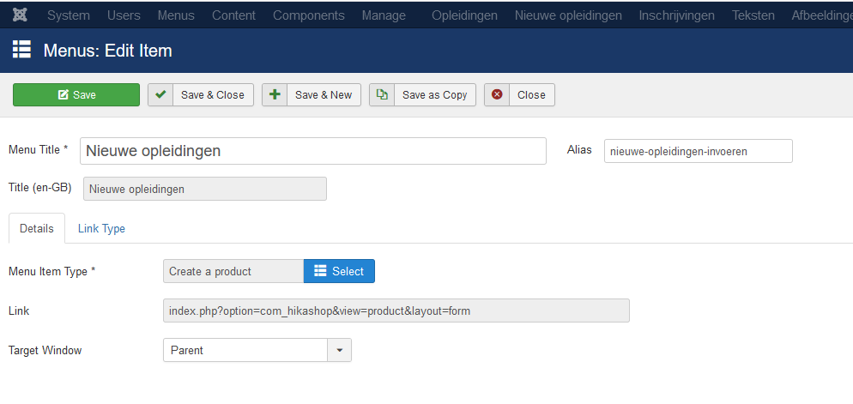Screen dimensions: 853x404
Task: Click the red X icon on Close
Action: coord(497,94)
